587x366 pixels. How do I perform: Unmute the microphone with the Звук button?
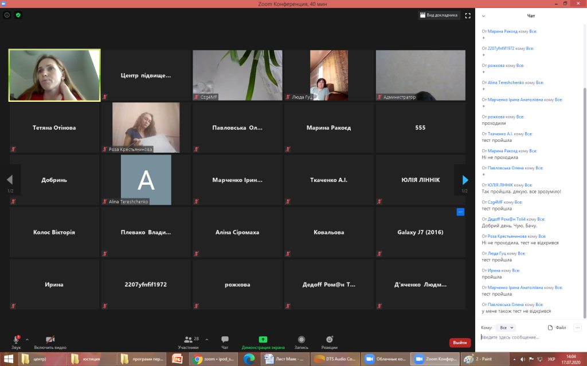15,341
